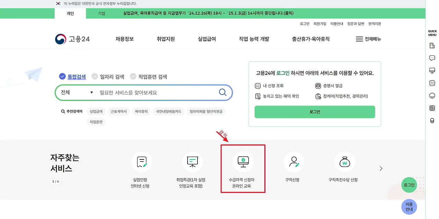Viewport: 439px width, 219px height.
Task: Switch to the 기업 tab
Action: (x=102, y=13)
